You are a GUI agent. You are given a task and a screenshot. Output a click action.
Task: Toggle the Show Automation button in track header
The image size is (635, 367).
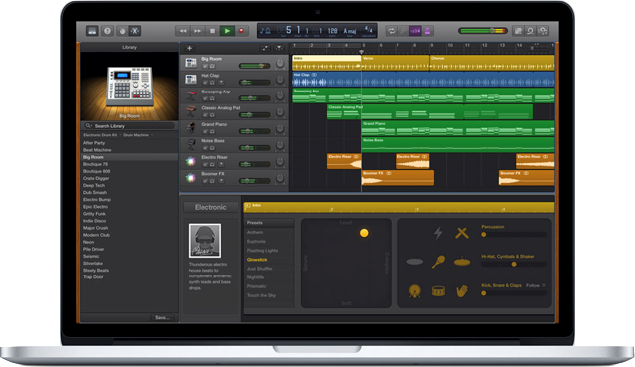click(265, 48)
